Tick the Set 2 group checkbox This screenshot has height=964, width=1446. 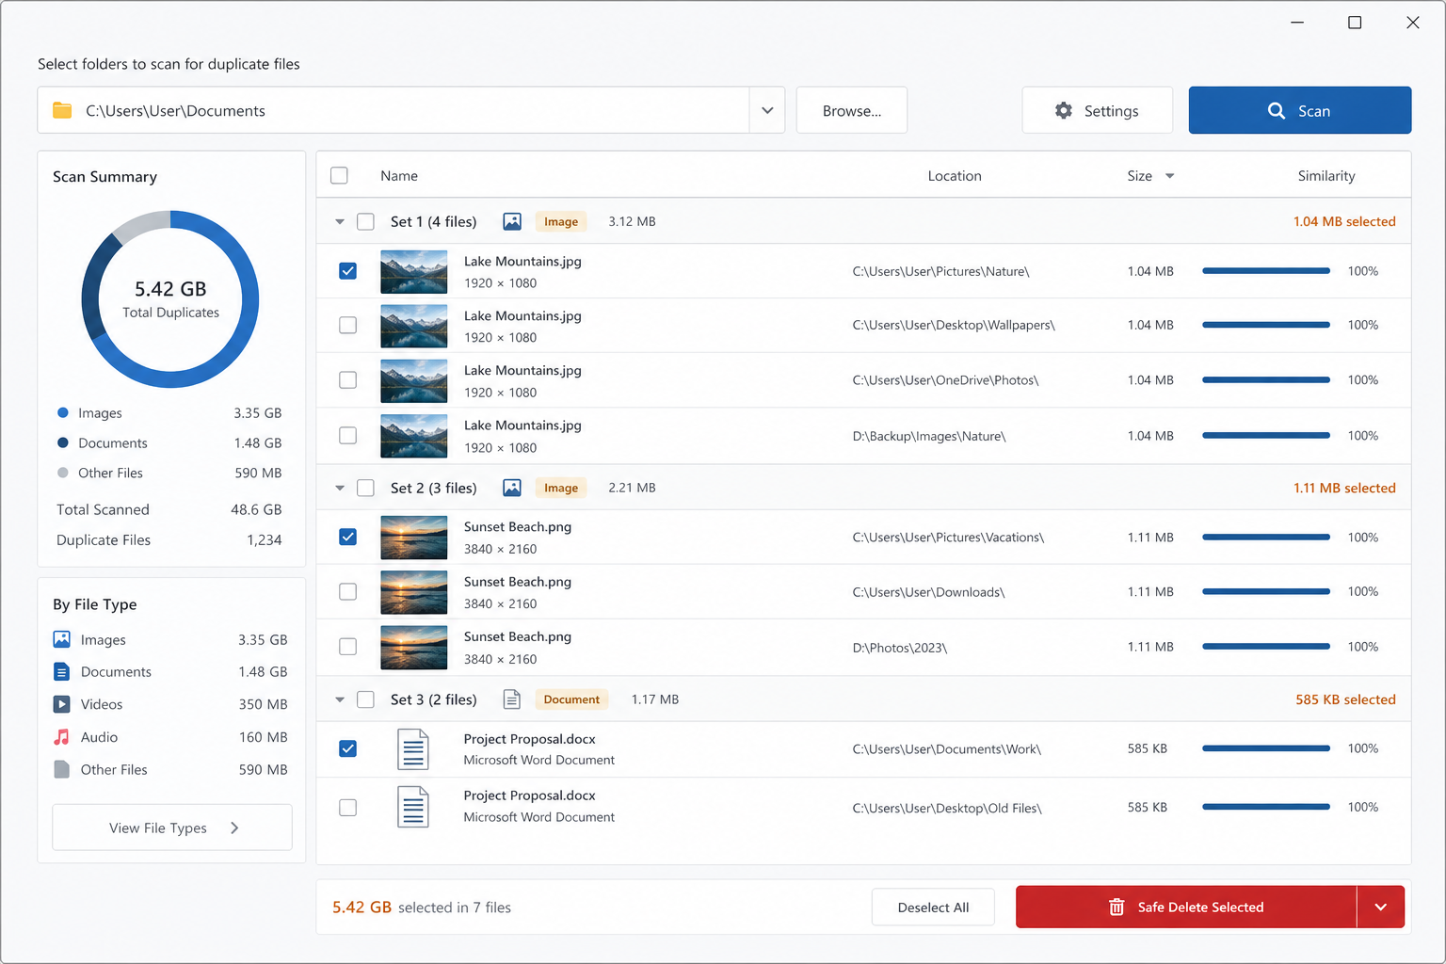pos(366,488)
